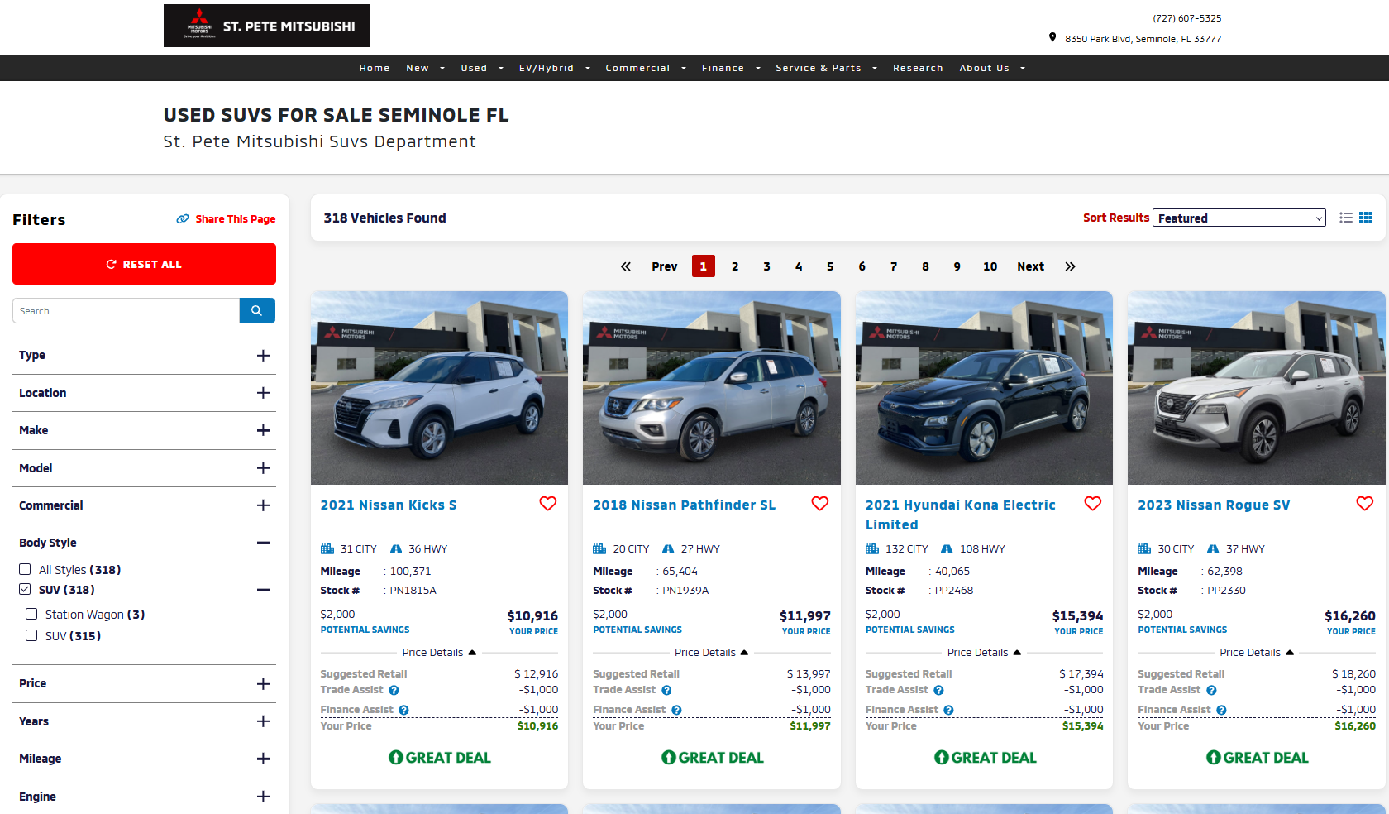Open the EV/Hybrid navigation menu
1389x814 pixels.
pyautogui.click(x=555, y=68)
